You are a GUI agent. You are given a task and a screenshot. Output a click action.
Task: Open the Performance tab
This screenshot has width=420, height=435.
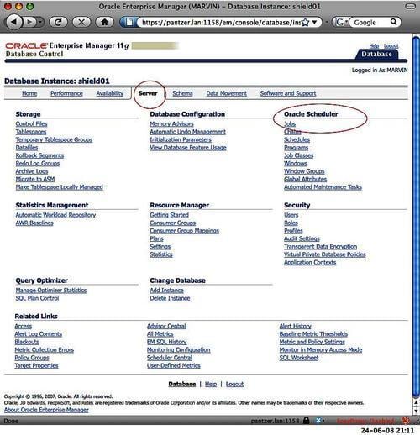point(66,93)
